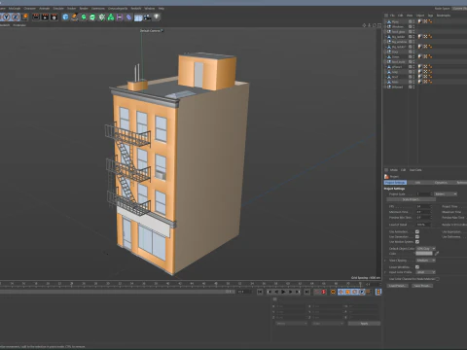Add a Light from toolbar
The height and width of the screenshot is (350, 467).
pos(157,17)
